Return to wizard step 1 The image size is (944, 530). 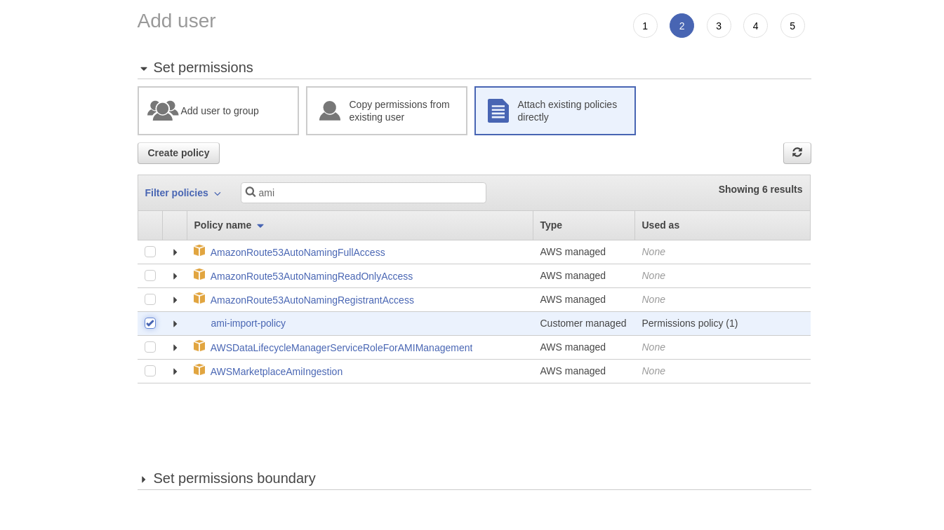tap(645, 25)
